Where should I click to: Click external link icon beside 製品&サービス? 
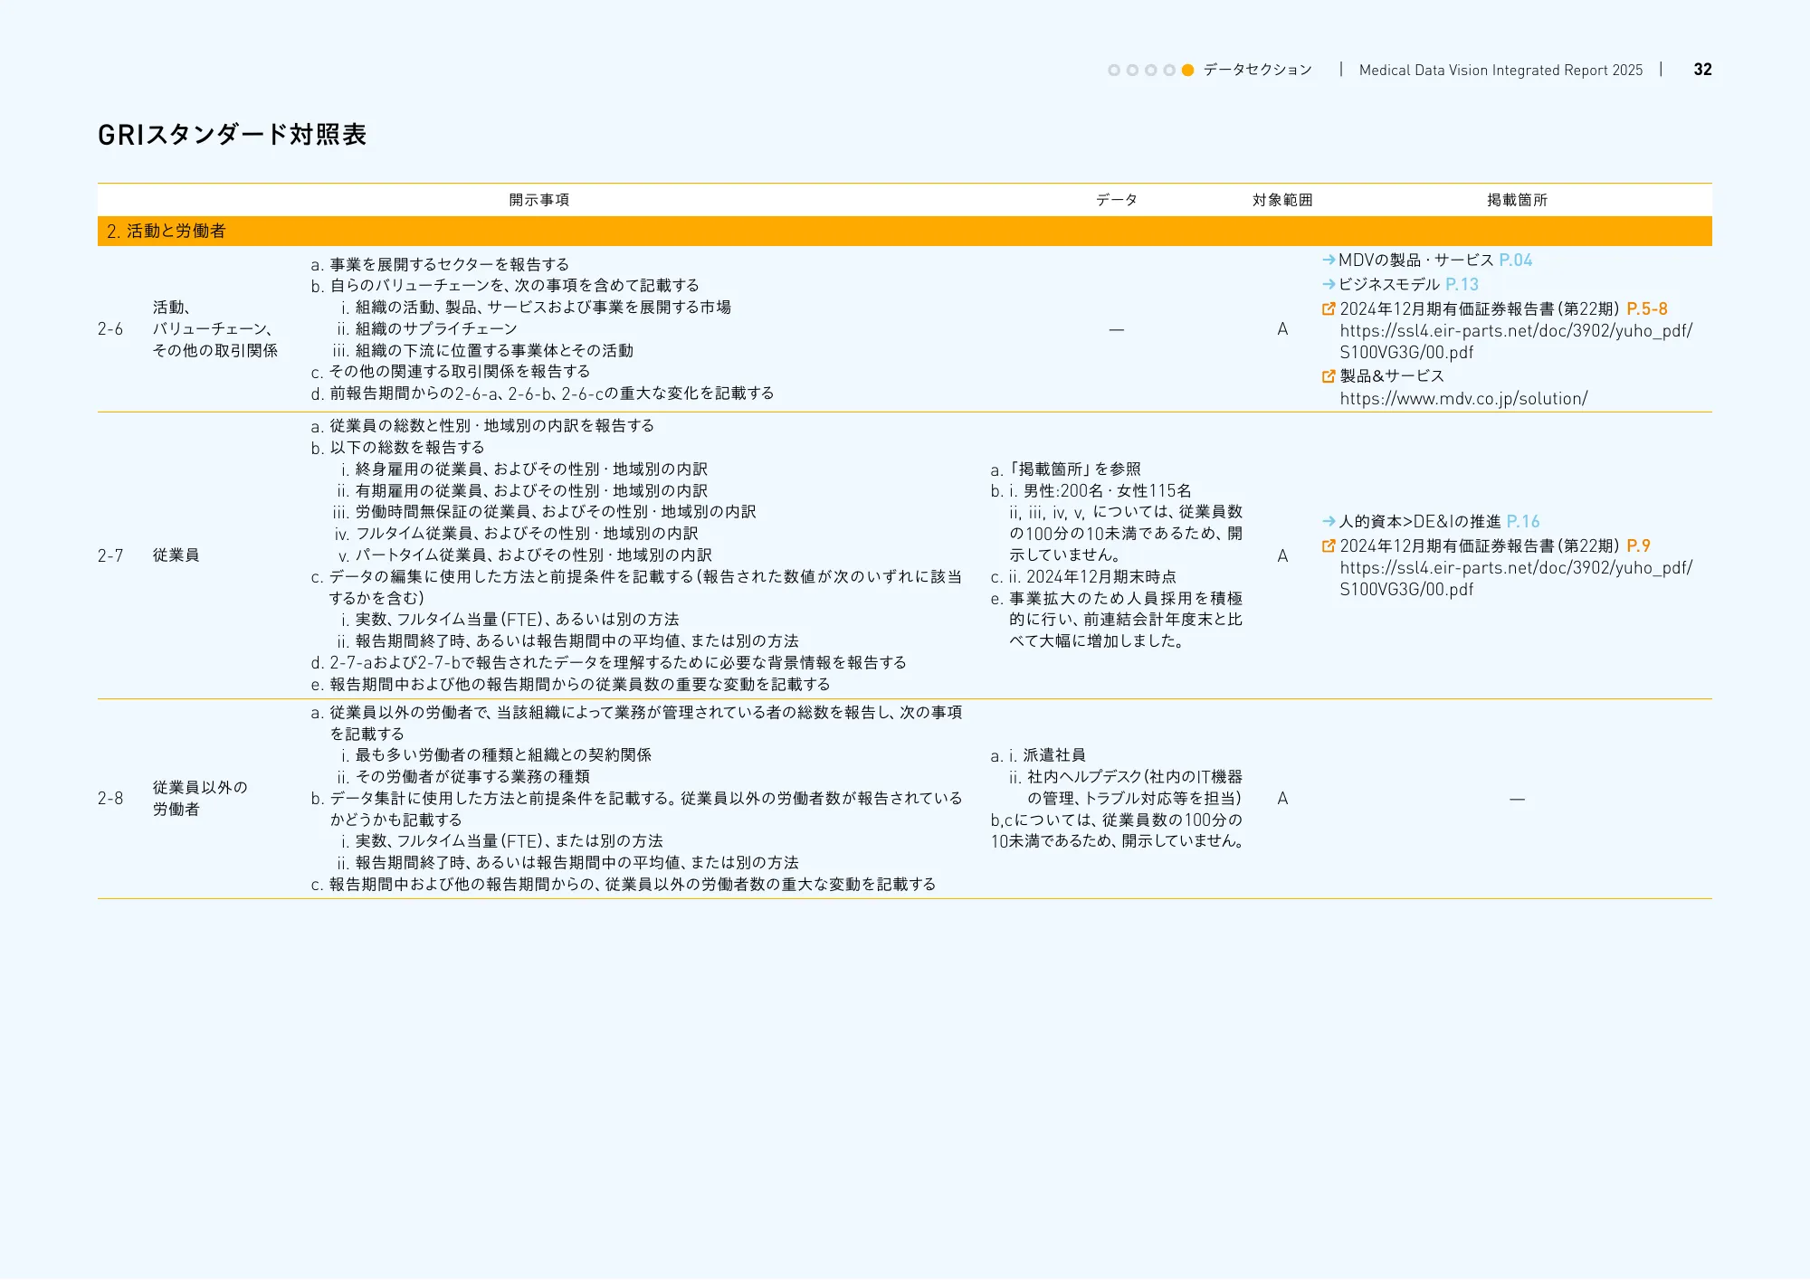(x=1329, y=376)
